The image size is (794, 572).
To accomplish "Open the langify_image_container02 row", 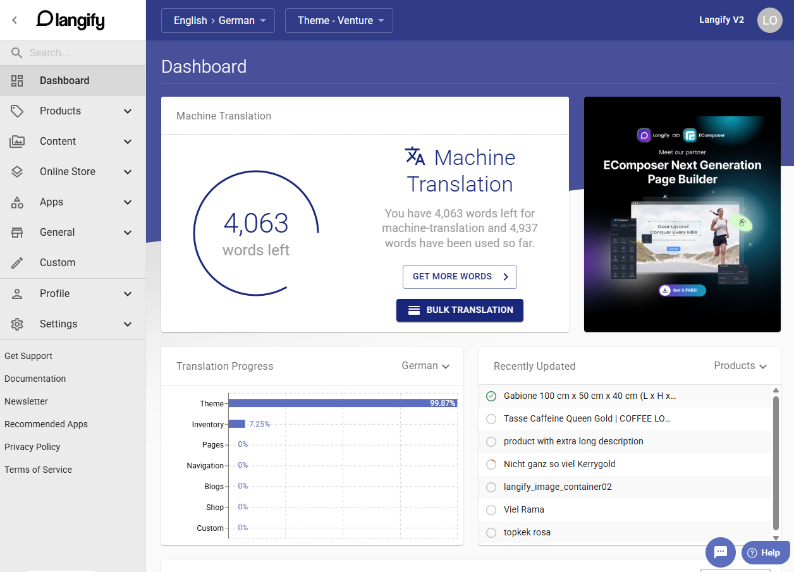I will [x=625, y=487].
